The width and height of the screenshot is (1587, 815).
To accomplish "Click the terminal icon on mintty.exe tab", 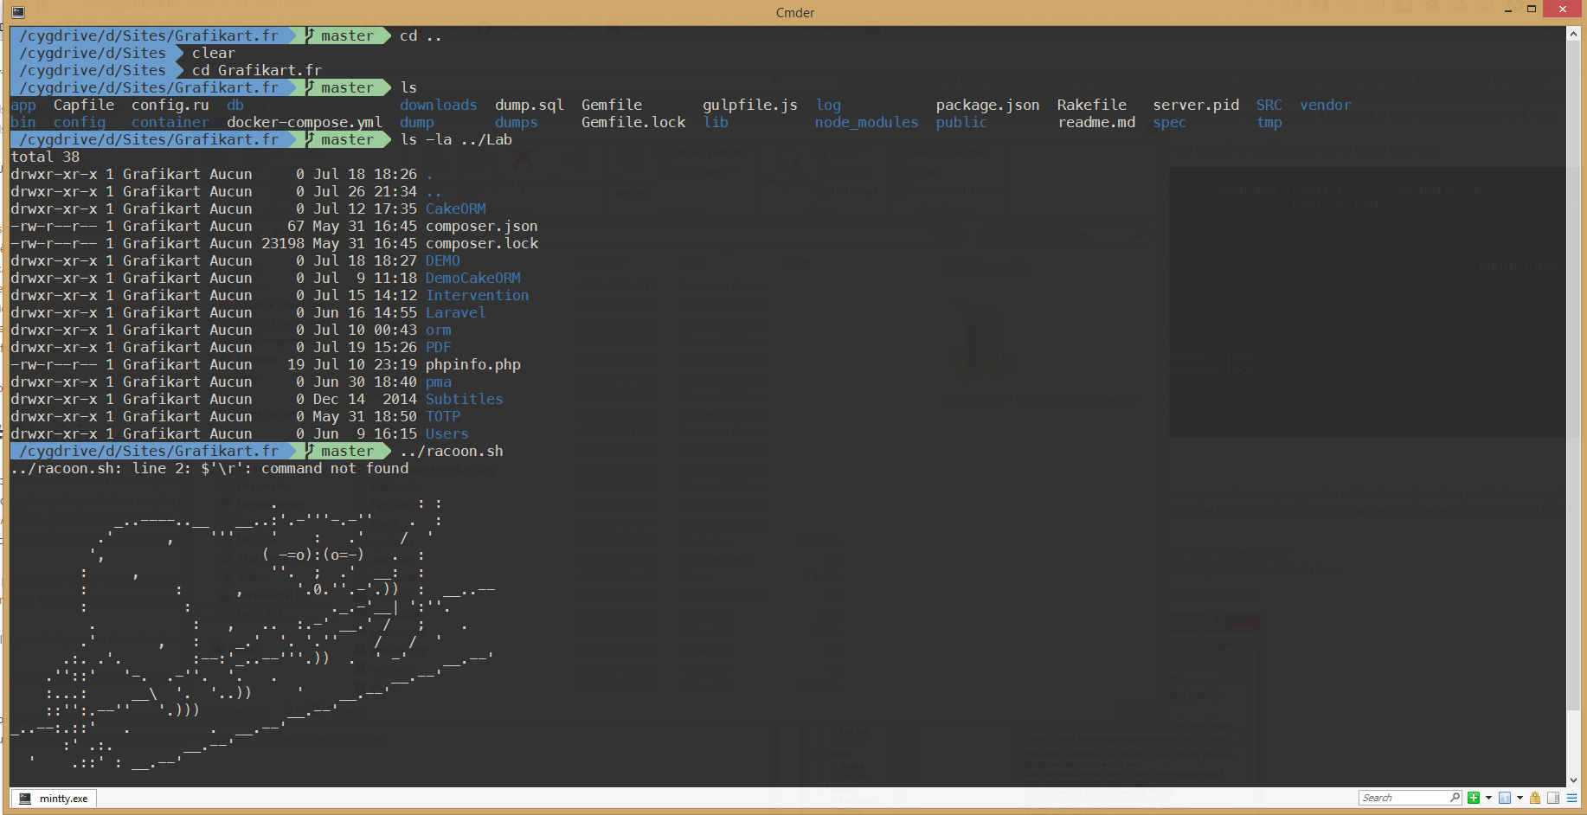I will tap(25, 799).
